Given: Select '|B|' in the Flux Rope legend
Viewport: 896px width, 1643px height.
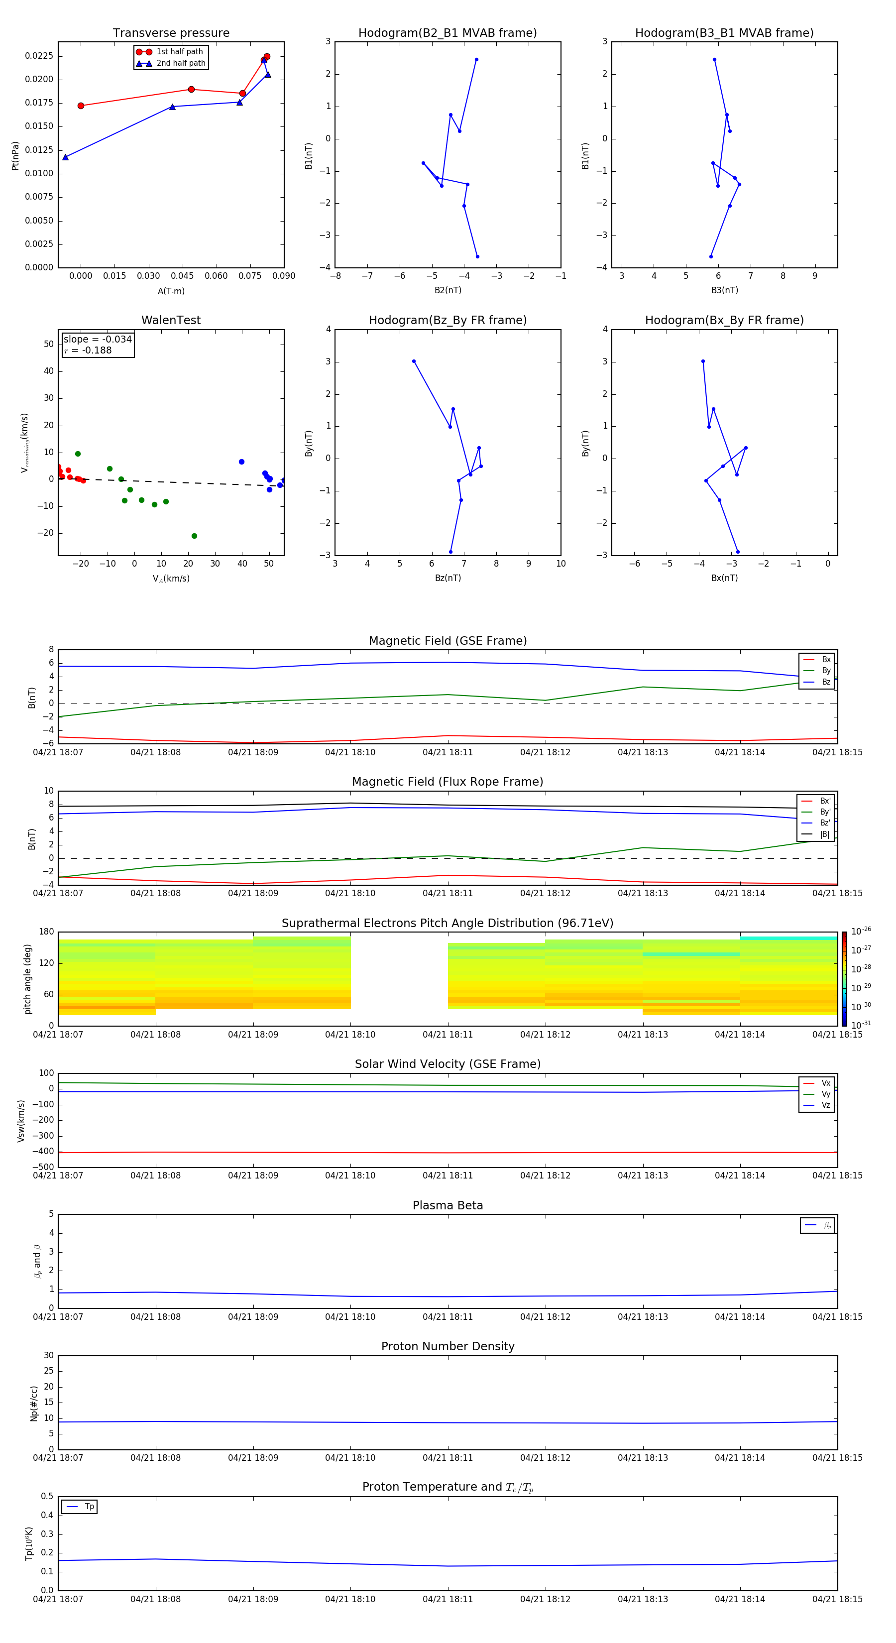Looking at the screenshot, I should click(816, 834).
